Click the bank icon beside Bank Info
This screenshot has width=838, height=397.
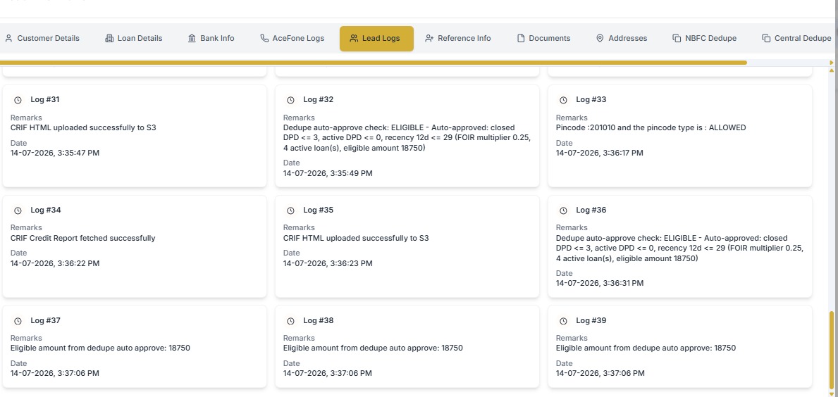pos(192,39)
